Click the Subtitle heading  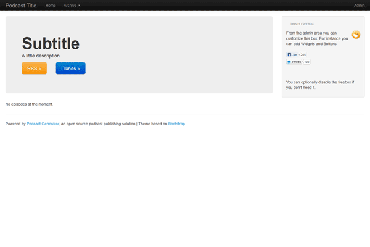tap(51, 43)
